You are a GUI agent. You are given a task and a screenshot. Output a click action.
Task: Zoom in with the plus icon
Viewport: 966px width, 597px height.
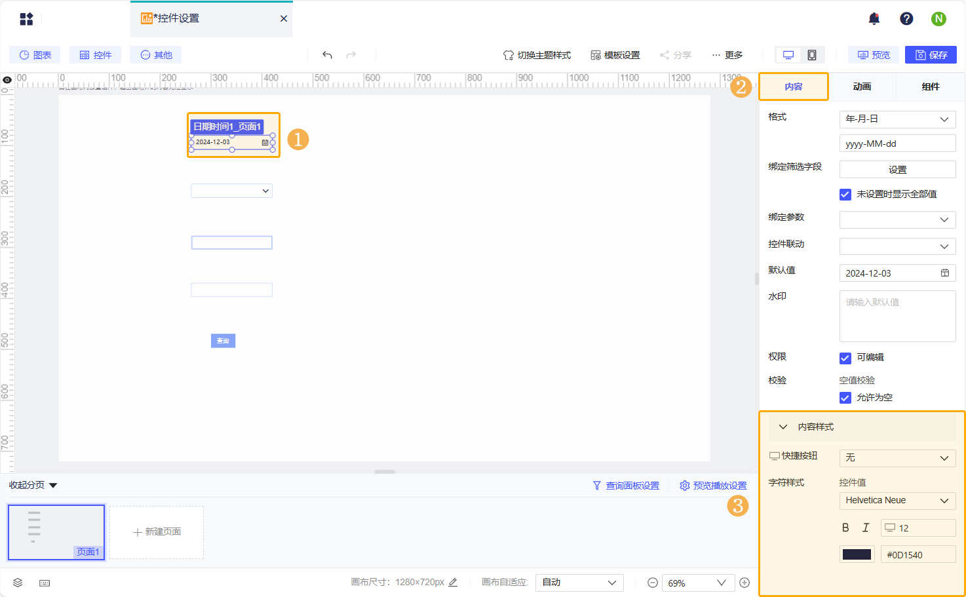tap(744, 583)
